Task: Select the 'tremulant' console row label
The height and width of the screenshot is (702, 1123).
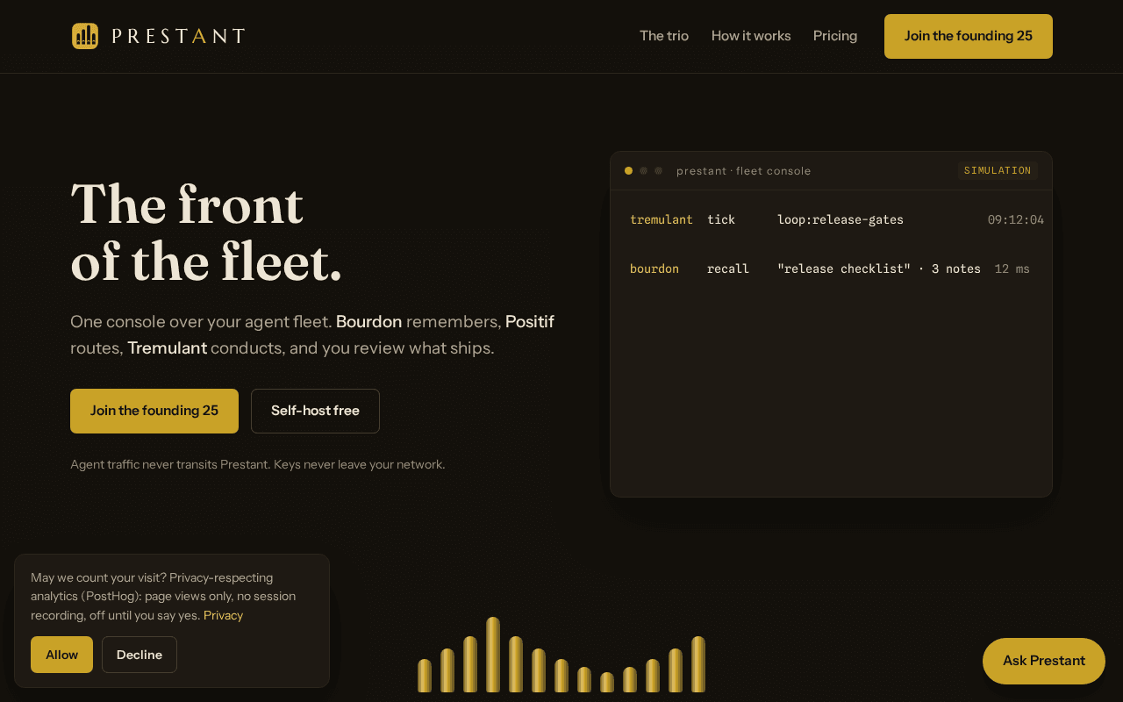Action: tap(662, 219)
